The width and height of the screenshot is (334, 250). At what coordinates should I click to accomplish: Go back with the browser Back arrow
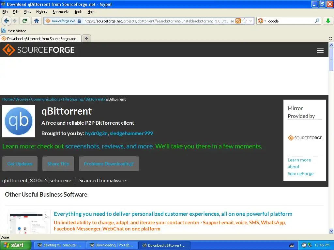(6, 21)
